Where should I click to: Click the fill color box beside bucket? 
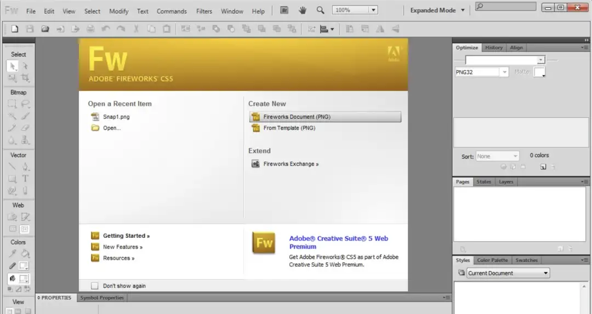pyautogui.click(x=24, y=279)
